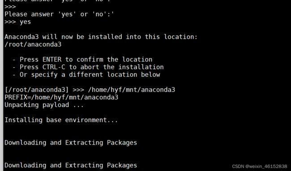Click the '/root/anaconda3' default location line
The width and height of the screenshot is (291, 171).
(33, 44)
